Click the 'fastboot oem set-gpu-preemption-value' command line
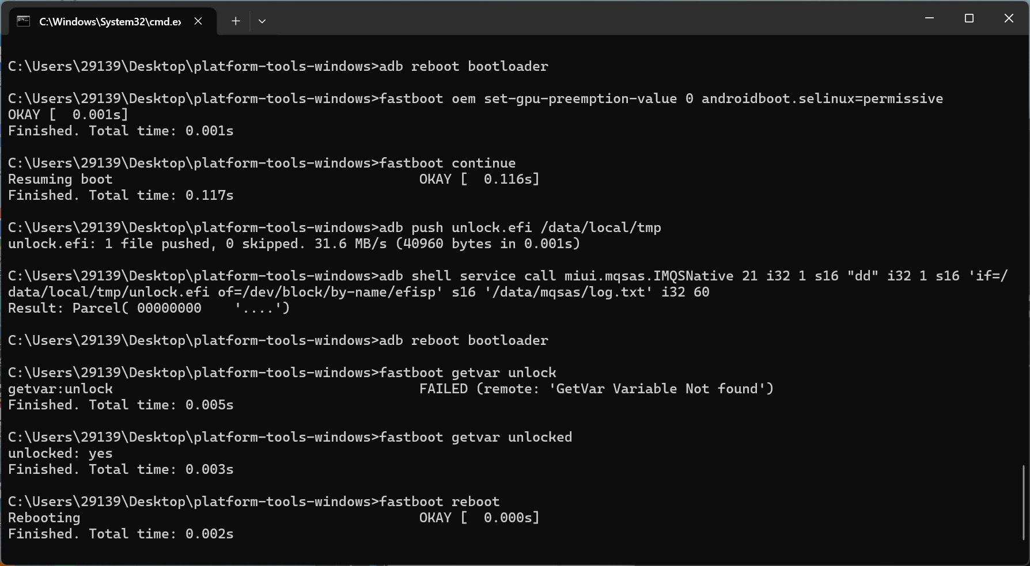Image resolution: width=1030 pixels, height=566 pixels. (475, 98)
